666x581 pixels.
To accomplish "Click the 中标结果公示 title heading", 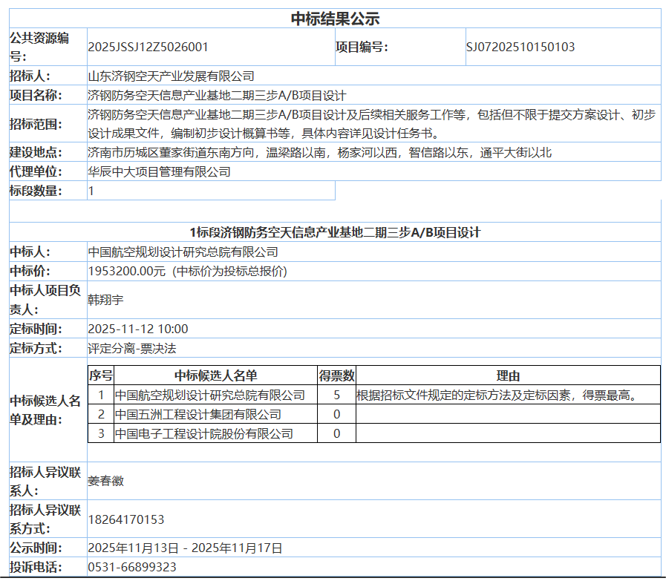I will [x=335, y=19].
